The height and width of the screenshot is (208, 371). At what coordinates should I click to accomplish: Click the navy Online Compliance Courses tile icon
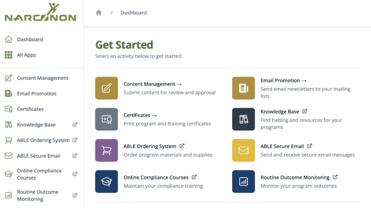(x=106, y=182)
